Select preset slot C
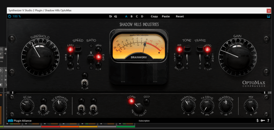This screenshot has height=130, width=274. 137,16
